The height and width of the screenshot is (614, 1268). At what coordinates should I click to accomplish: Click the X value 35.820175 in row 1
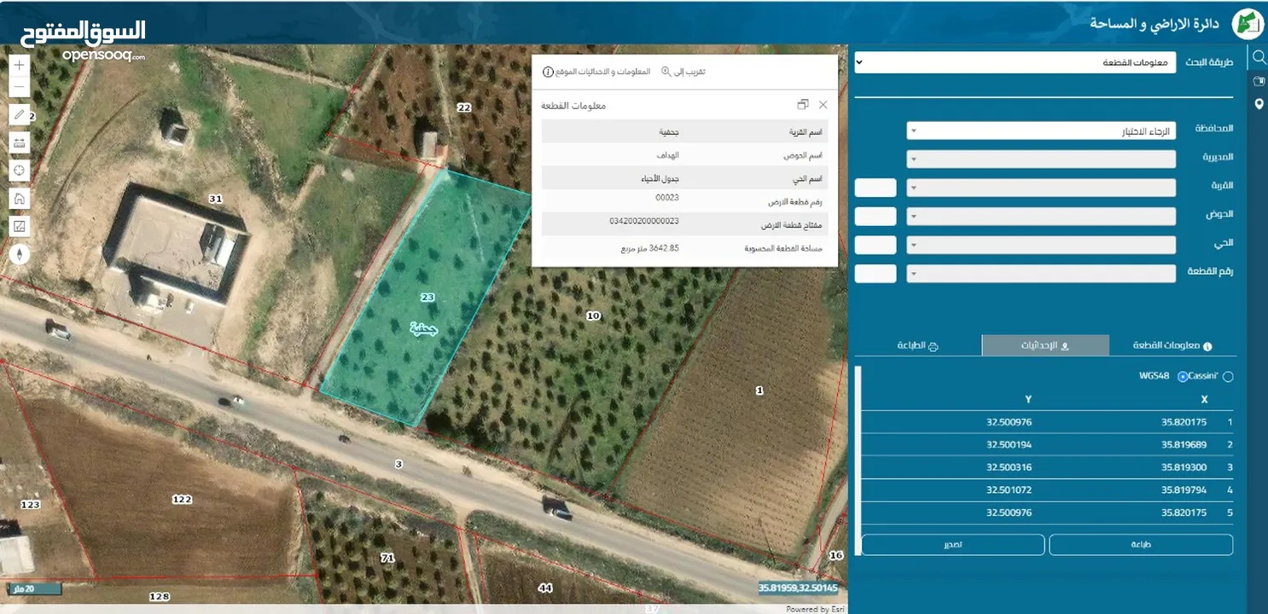(1184, 421)
